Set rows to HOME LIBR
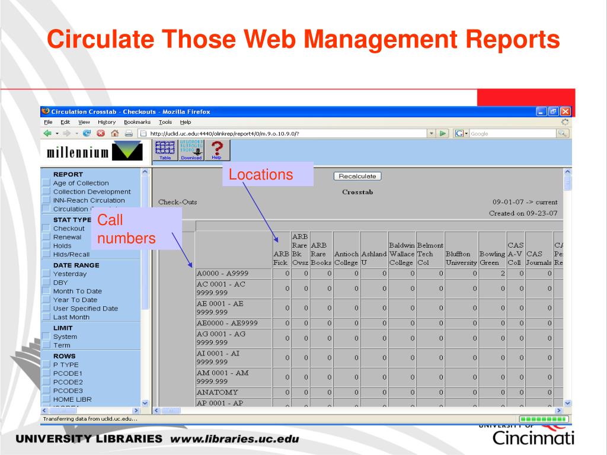The image size is (607, 455). [72, 399]
